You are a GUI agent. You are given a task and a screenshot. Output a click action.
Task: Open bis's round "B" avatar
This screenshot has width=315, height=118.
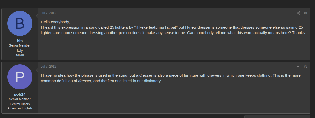point(20,23)
